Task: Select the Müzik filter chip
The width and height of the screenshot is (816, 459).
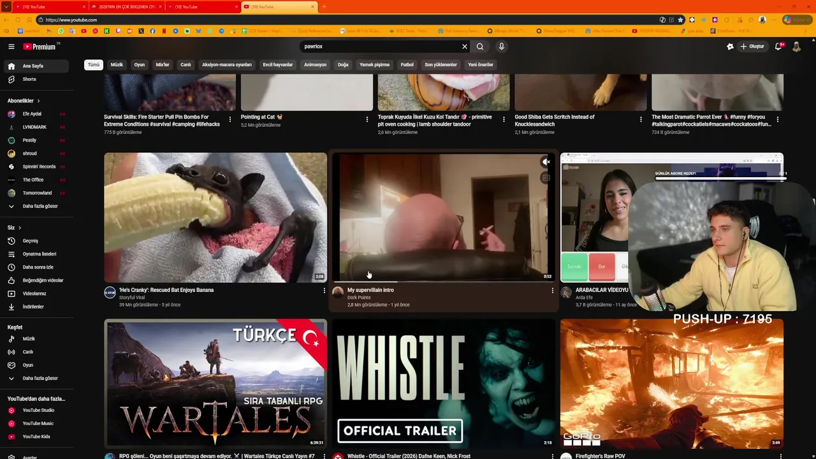Action: coord(117,64)
